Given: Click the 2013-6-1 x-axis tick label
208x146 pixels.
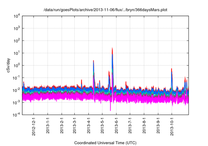Looking at the screenshot, I should tap(116, 125).
